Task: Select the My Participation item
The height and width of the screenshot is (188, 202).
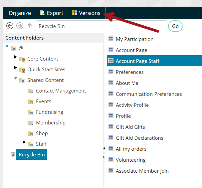Action: pyautogui.click(x=135, y=39)
